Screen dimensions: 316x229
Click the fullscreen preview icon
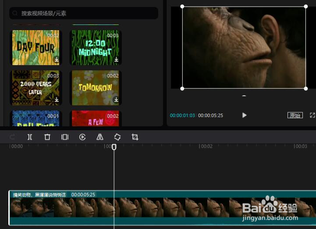[312, 115]
